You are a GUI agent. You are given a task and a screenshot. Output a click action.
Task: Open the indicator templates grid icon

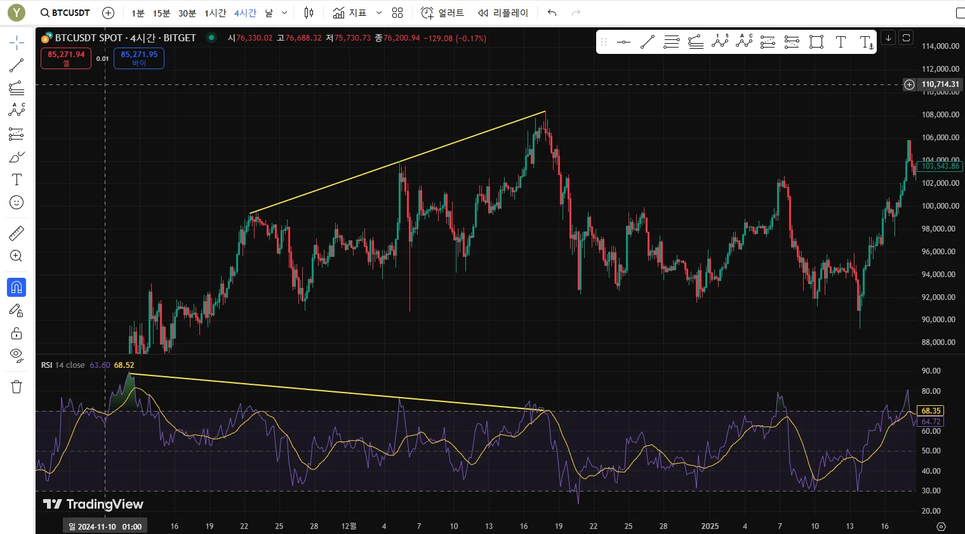(x=397, y=13)
